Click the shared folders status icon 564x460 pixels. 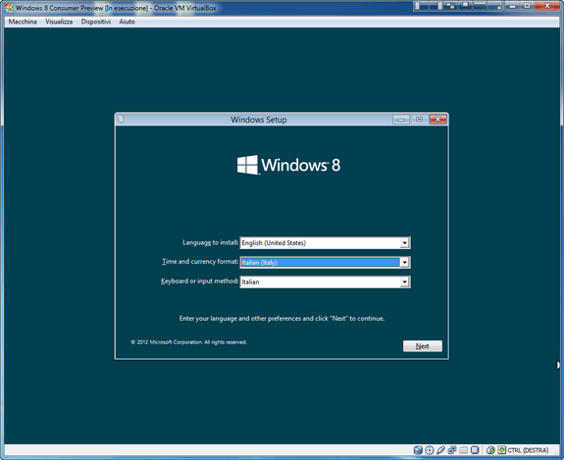click(x=463, y=450)
